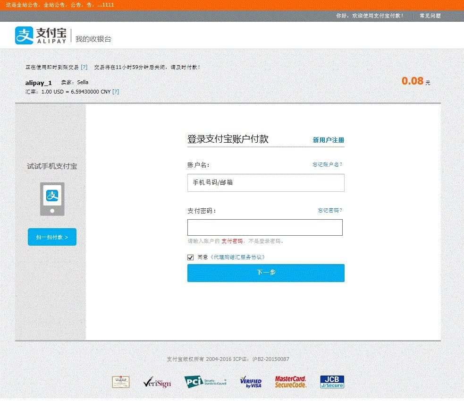Click the 登录支付宝账户付款 heading

228,139
